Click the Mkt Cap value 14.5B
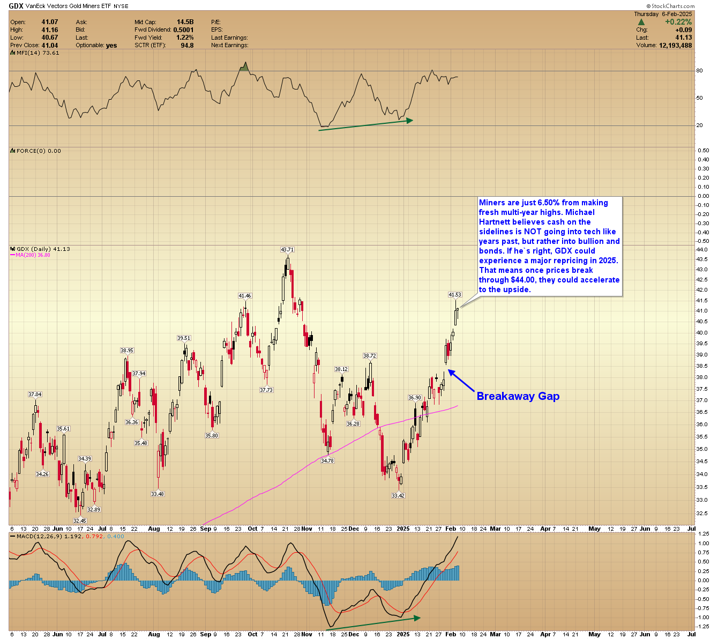Viewport: 718px width, 639px height. click(185, 22)
